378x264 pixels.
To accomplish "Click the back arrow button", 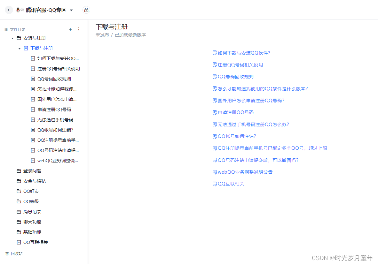I will click(9, 10).
